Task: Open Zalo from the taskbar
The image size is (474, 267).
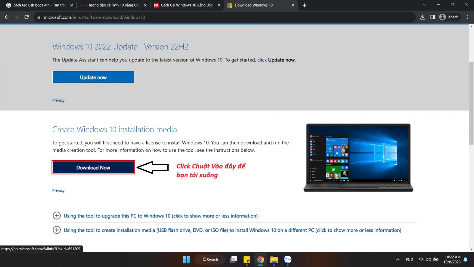Action: 288,260
